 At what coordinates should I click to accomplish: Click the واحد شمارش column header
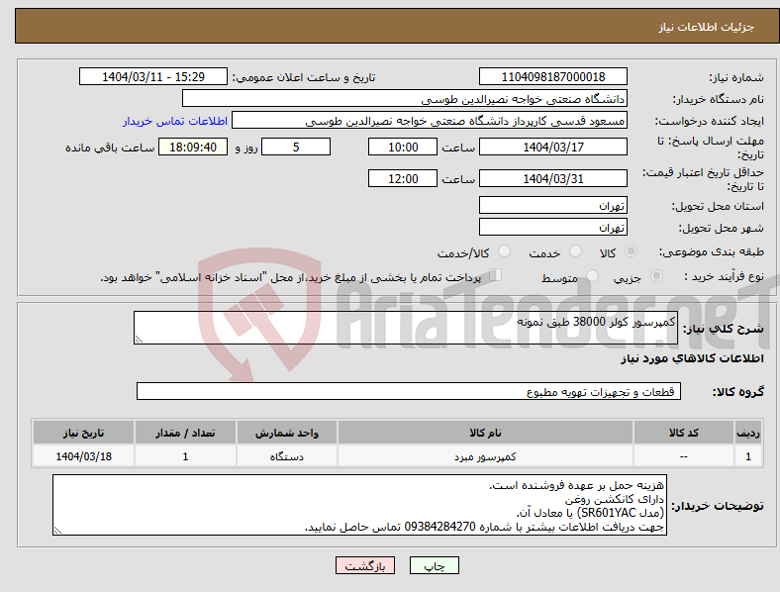(287, 433)
